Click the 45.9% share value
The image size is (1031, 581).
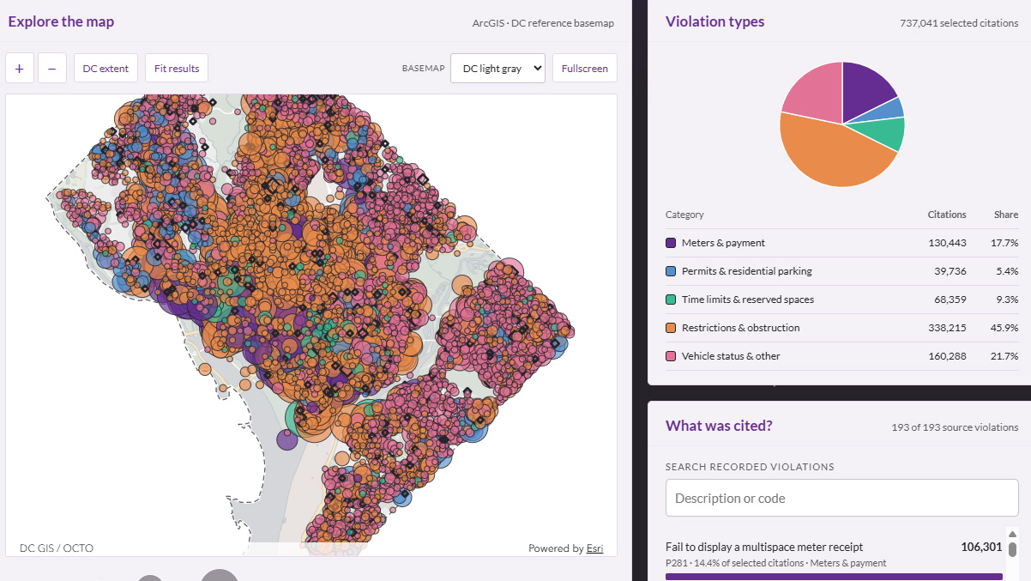(1004, 328)
